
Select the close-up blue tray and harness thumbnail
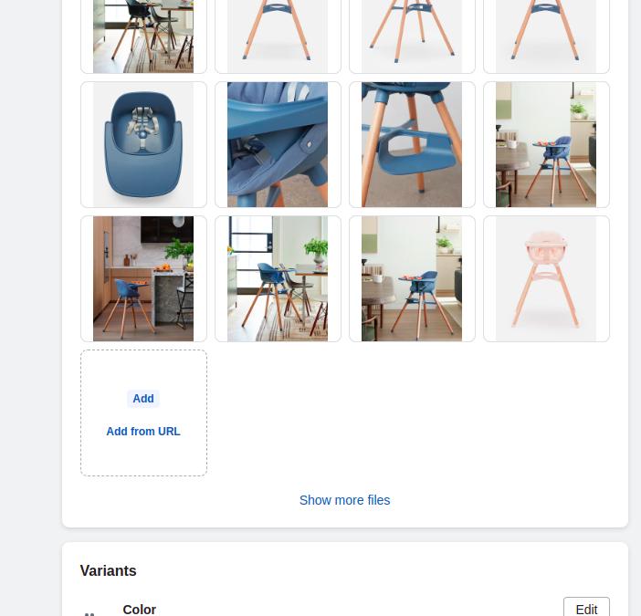point(278,144)
